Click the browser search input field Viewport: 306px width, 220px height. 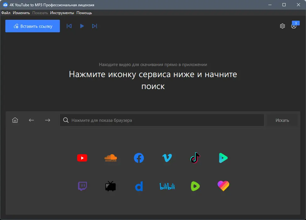162,120
